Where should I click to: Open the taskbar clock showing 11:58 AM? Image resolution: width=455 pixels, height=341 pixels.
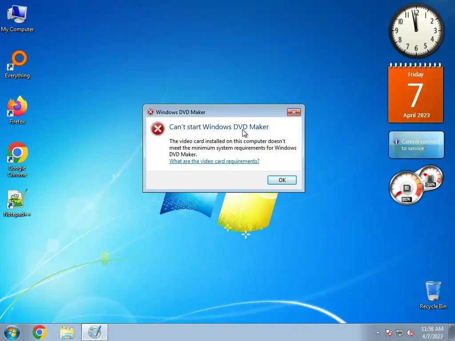[432, 333]
